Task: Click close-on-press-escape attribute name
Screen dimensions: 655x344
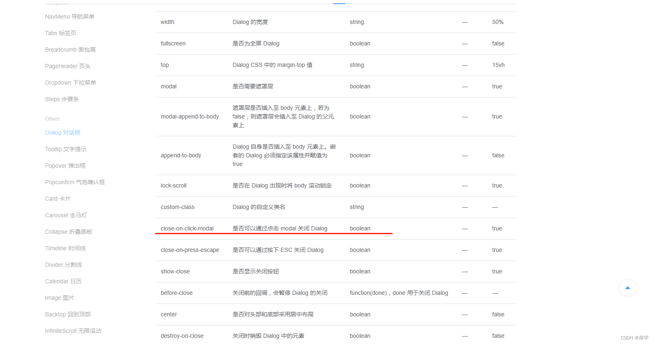Action: [x=190, y=250]
